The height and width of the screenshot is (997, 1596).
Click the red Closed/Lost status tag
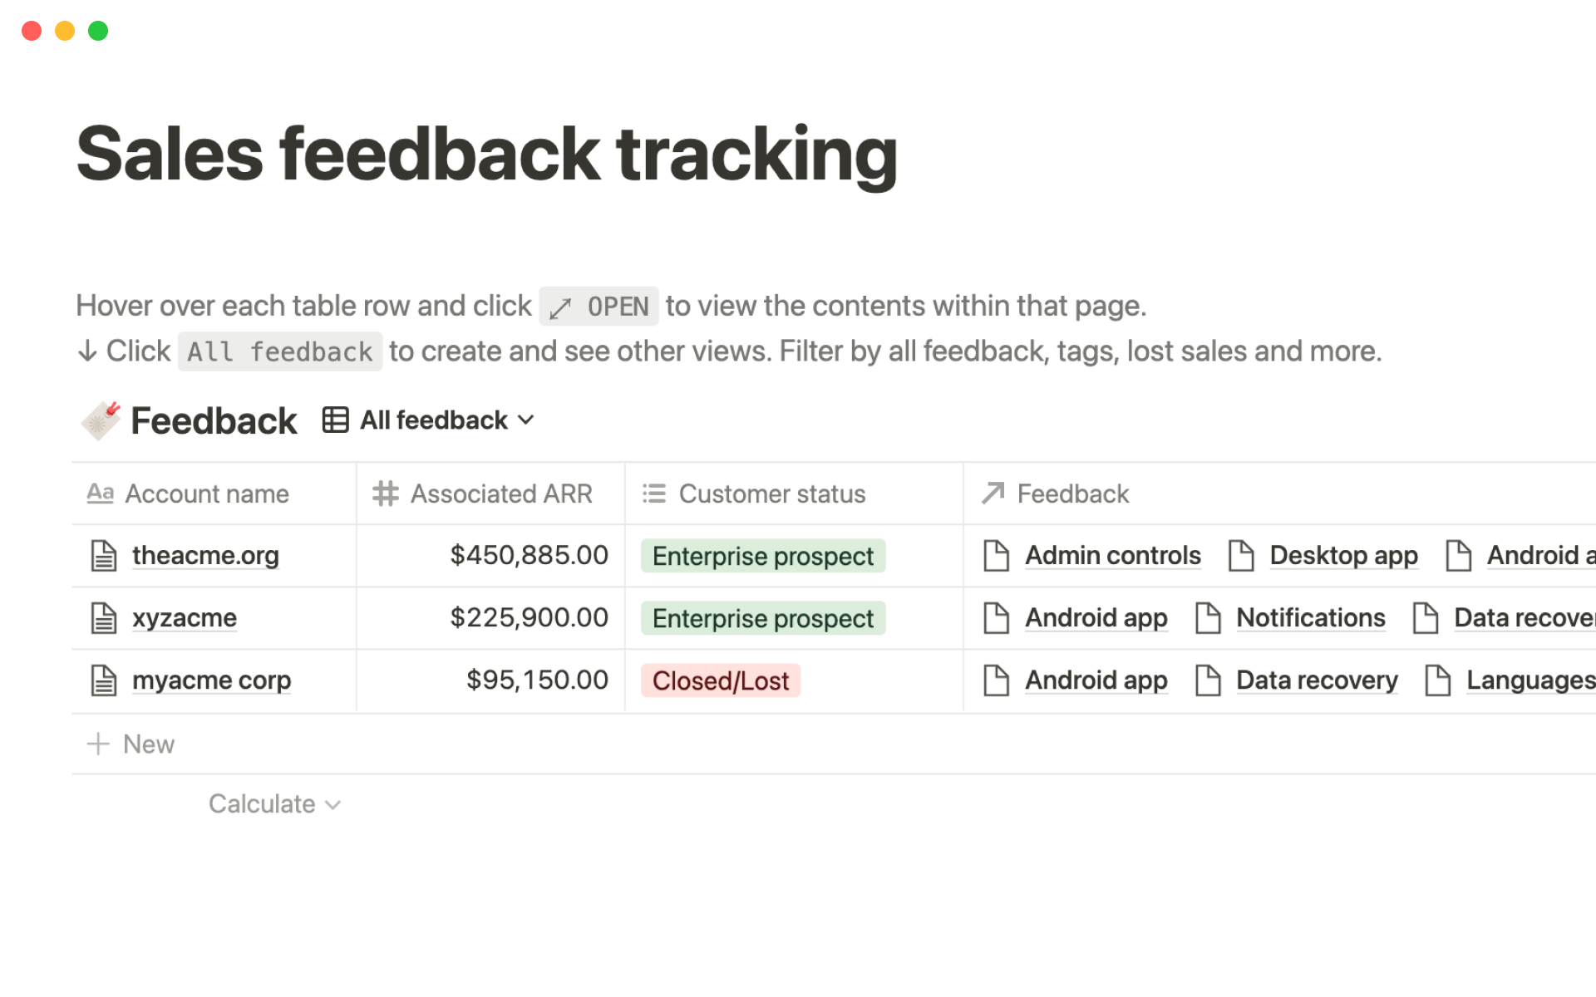pyautogui.click(x=720, y=680)
